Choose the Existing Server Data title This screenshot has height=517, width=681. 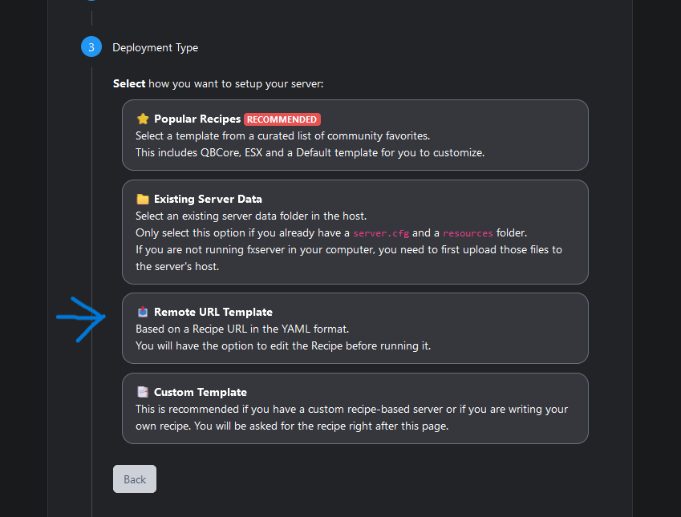208,199
